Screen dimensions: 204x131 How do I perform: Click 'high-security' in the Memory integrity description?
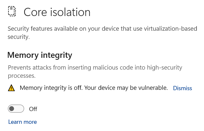[164, 68]
